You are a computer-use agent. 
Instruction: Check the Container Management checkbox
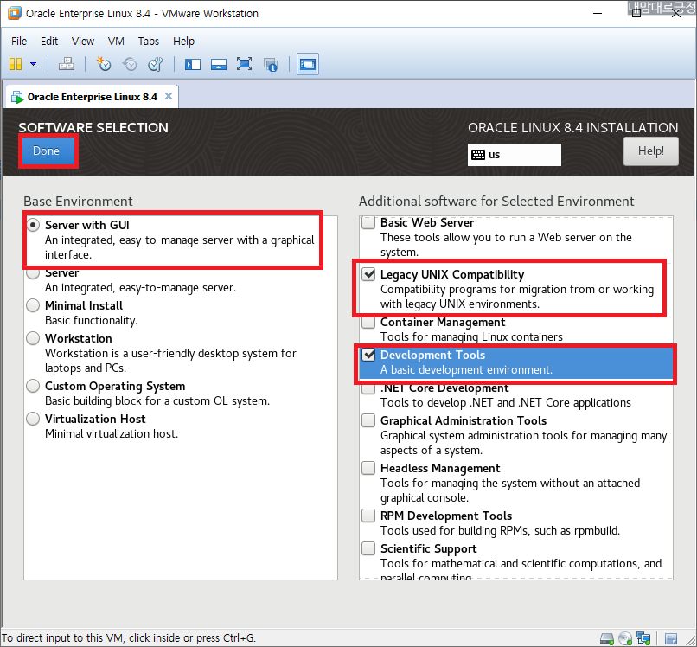(368, 322)
